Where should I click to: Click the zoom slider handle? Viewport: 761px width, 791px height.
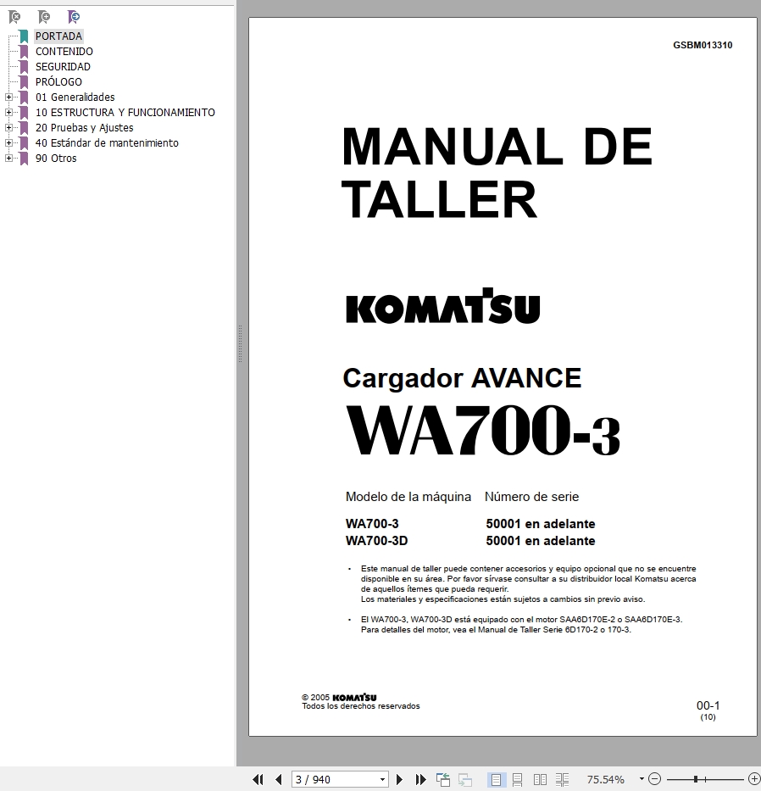[696, 779]
